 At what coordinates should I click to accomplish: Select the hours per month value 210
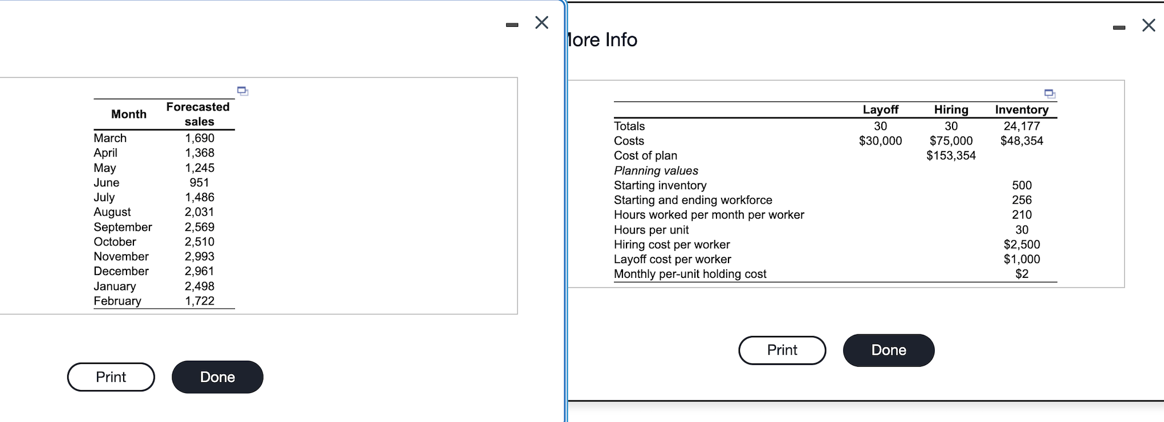coord(1022,215)
